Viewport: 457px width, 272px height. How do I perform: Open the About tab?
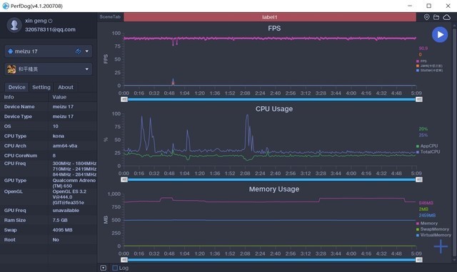coord(66,87)
